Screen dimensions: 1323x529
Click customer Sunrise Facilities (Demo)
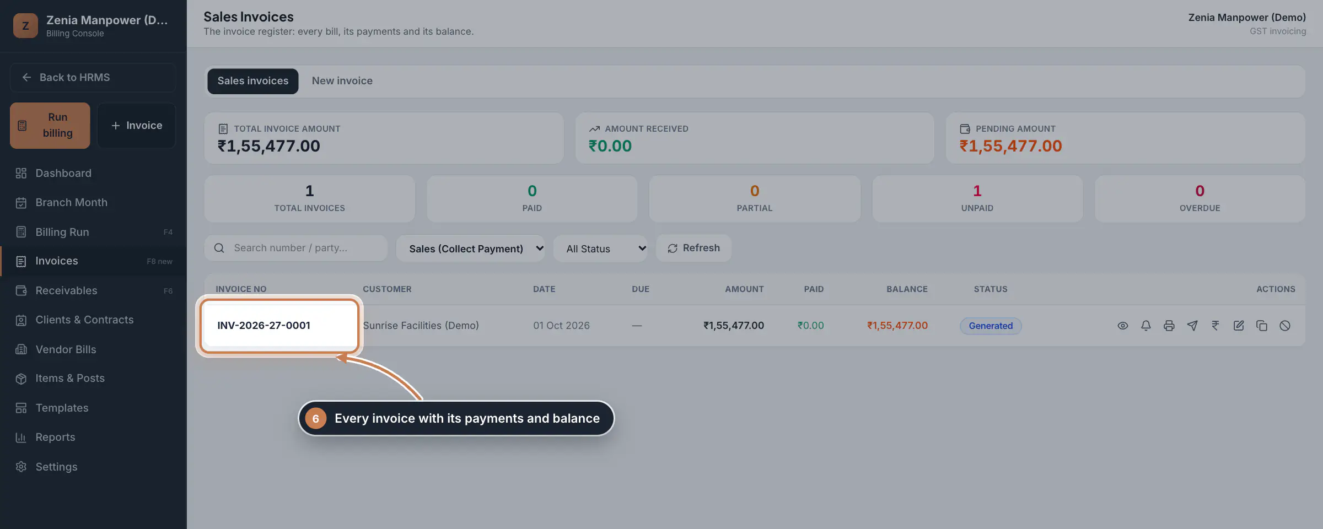click(x=421, y=326)
